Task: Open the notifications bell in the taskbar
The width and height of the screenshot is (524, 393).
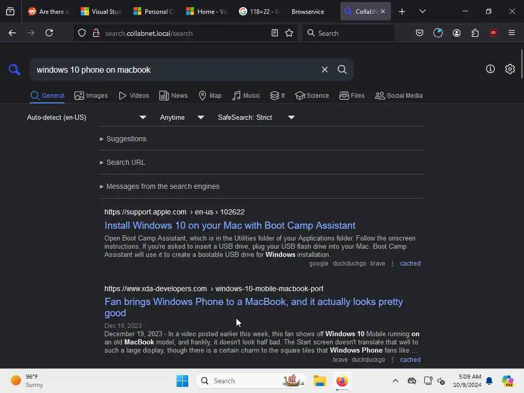Action: pyautogui.click(x=489, y=381)
